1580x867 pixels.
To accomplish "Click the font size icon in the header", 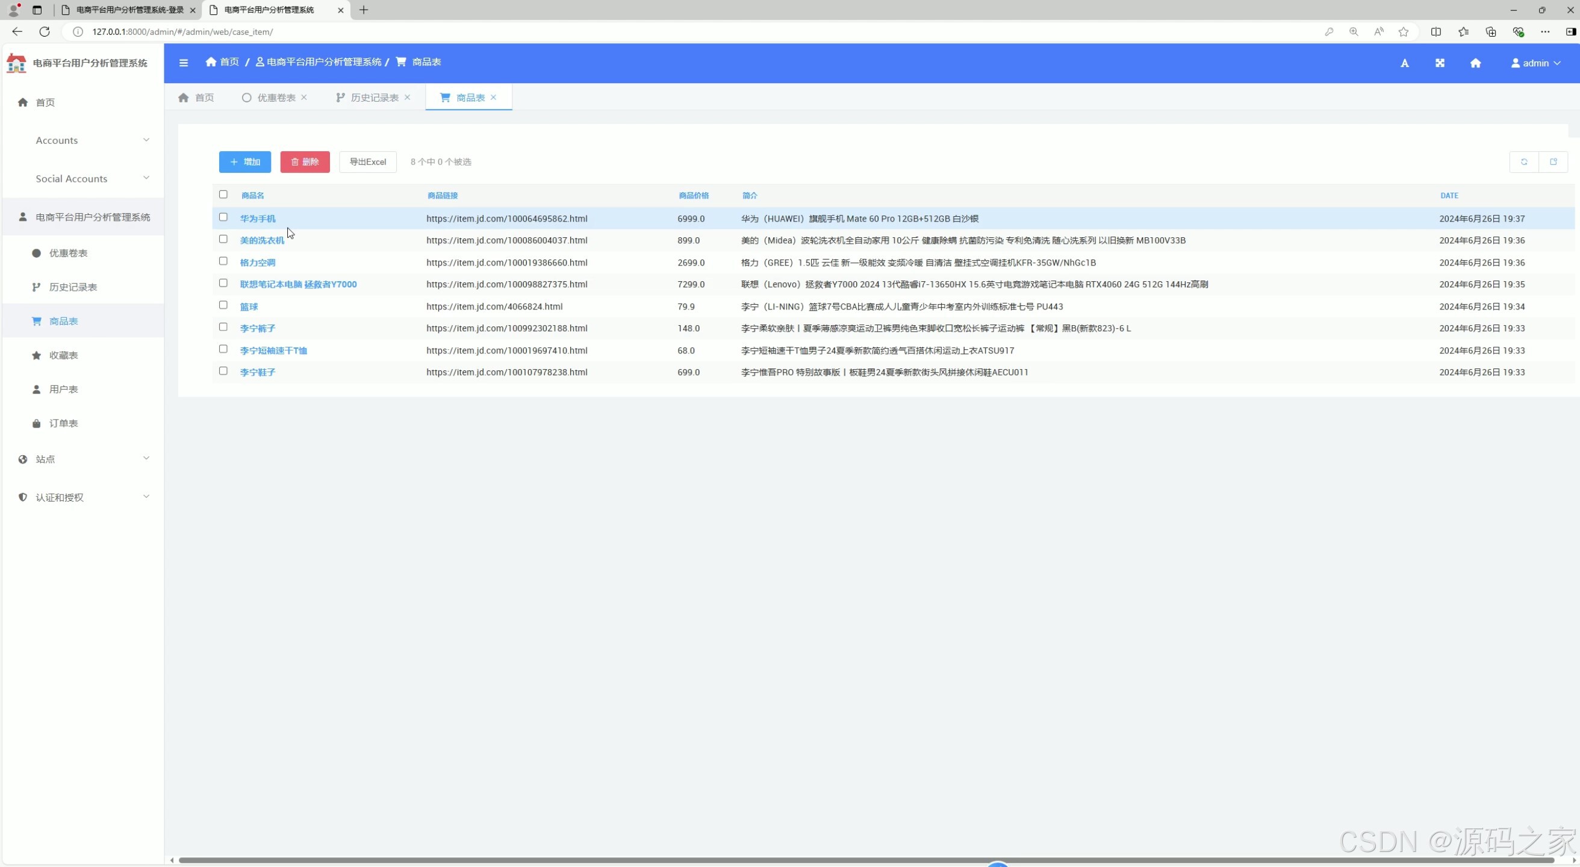I will (x=1405, y=63).
